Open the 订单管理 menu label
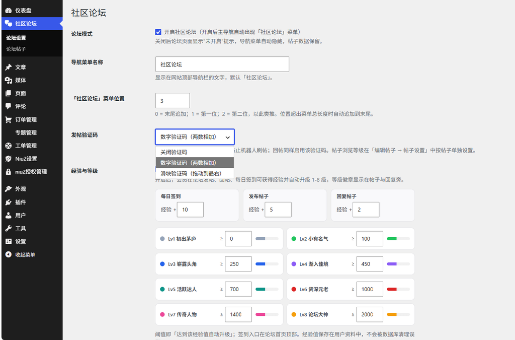Viewport: 515px width, 340px height. pos(26,119)
